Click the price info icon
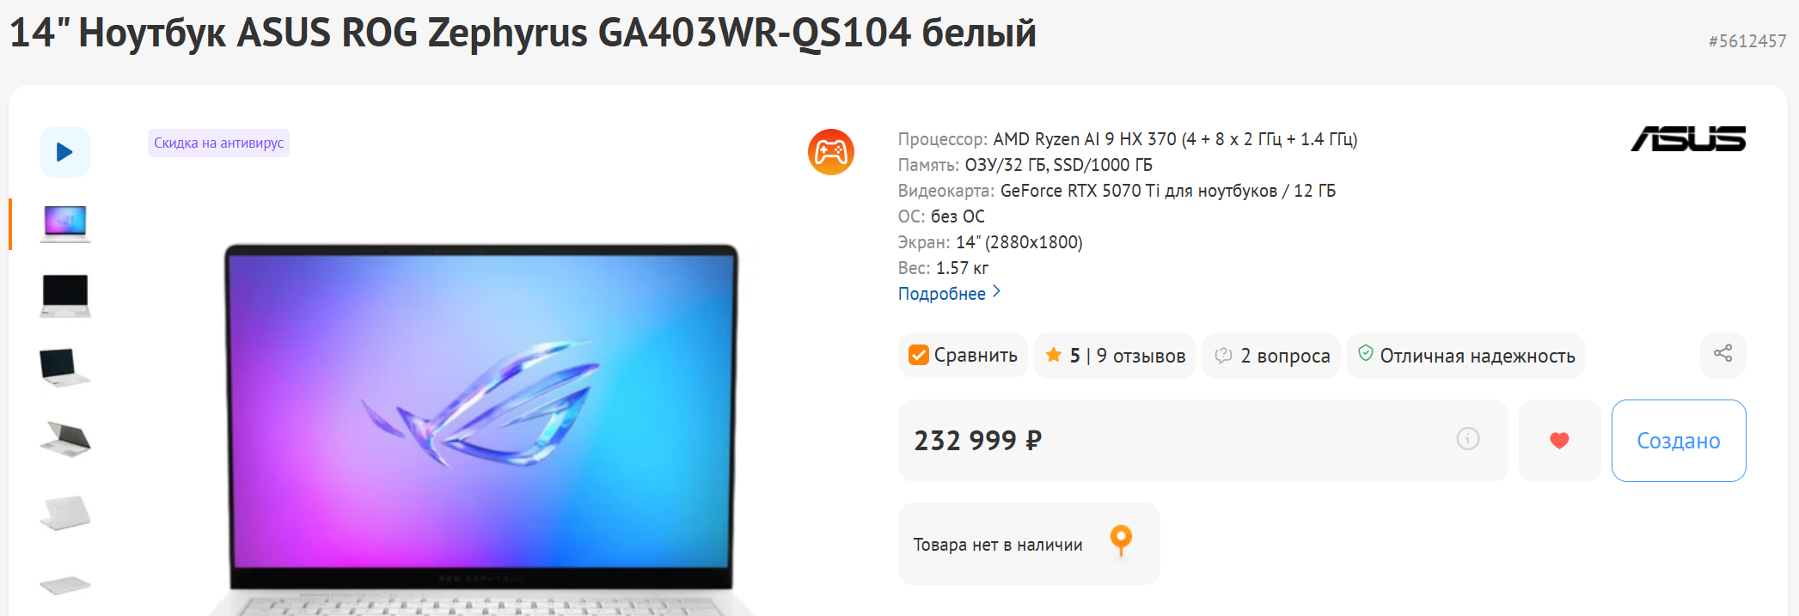The image size is (1799, 616). [x=1468, y=439]
